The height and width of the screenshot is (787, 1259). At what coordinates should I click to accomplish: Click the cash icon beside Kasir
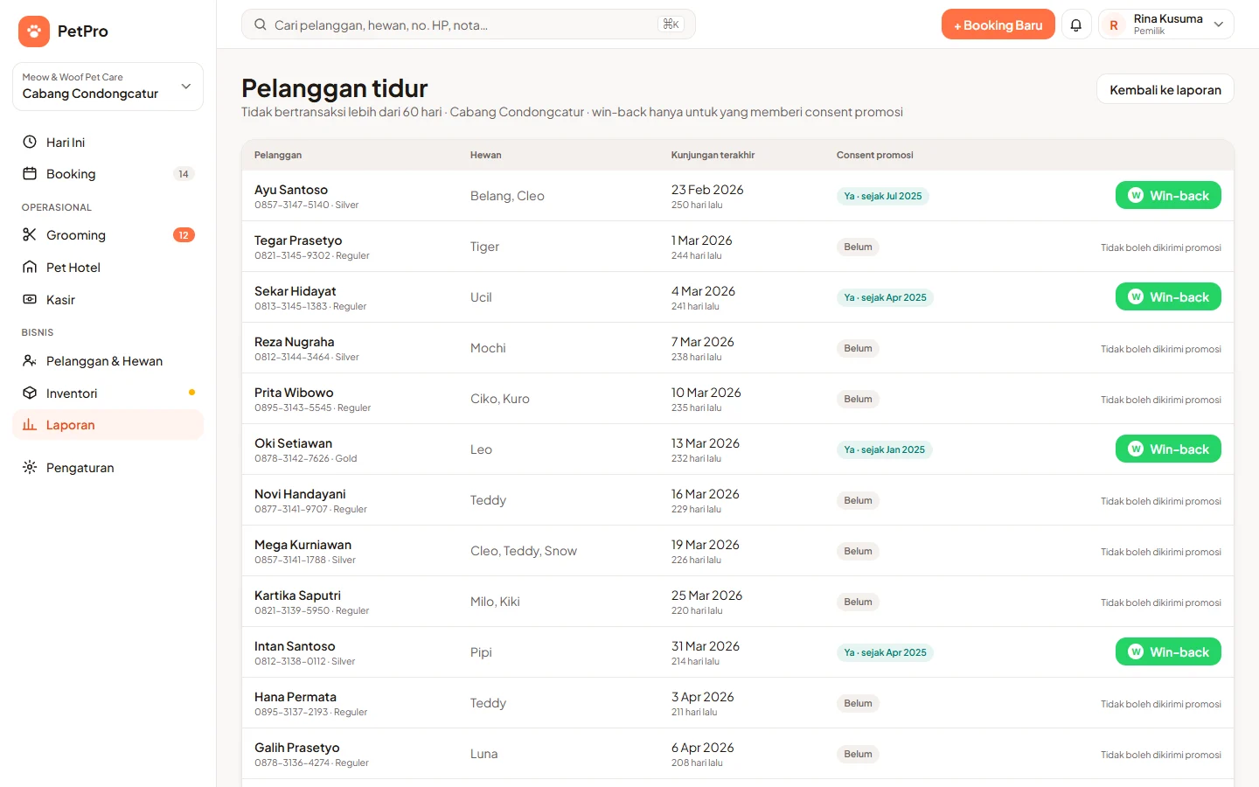tap(30, 299)
